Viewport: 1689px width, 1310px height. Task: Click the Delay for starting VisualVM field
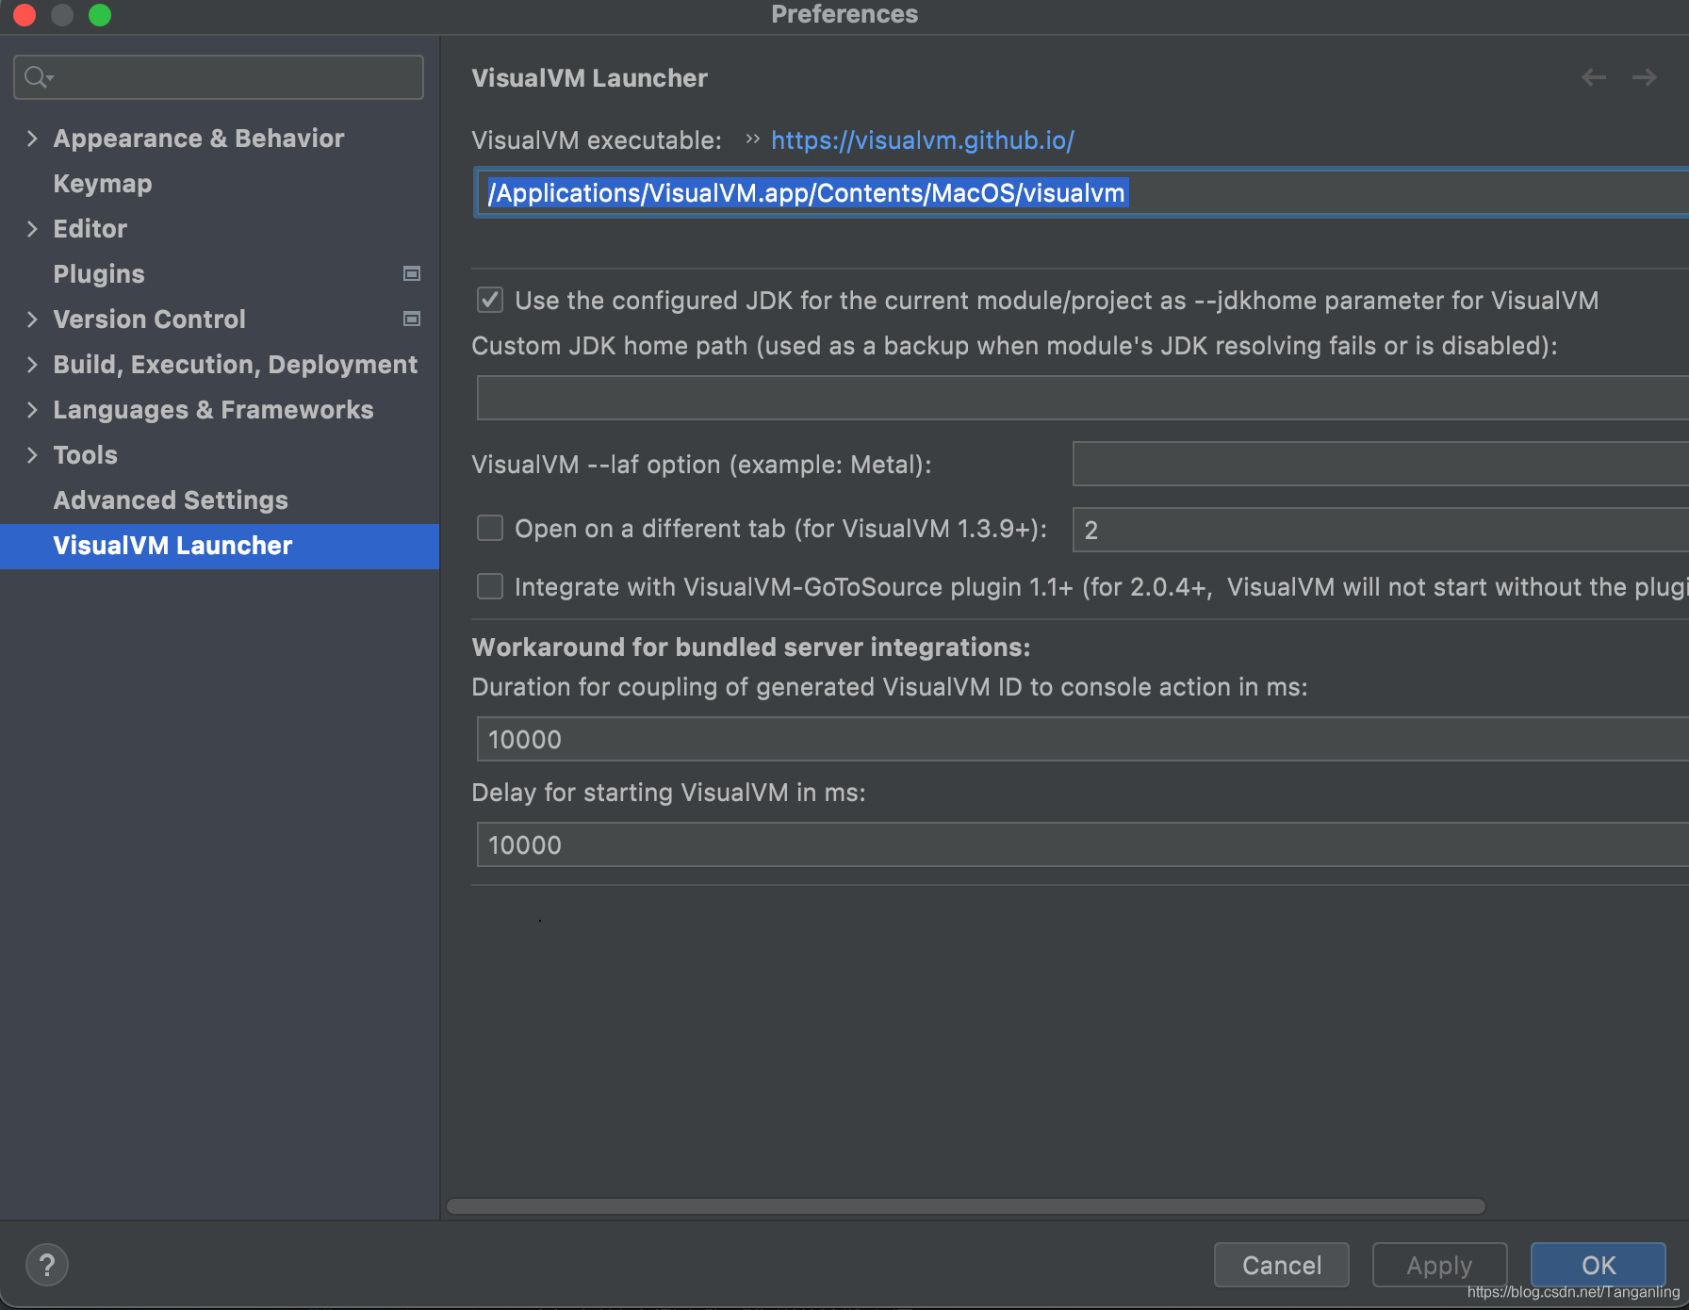pos(1082,844)
